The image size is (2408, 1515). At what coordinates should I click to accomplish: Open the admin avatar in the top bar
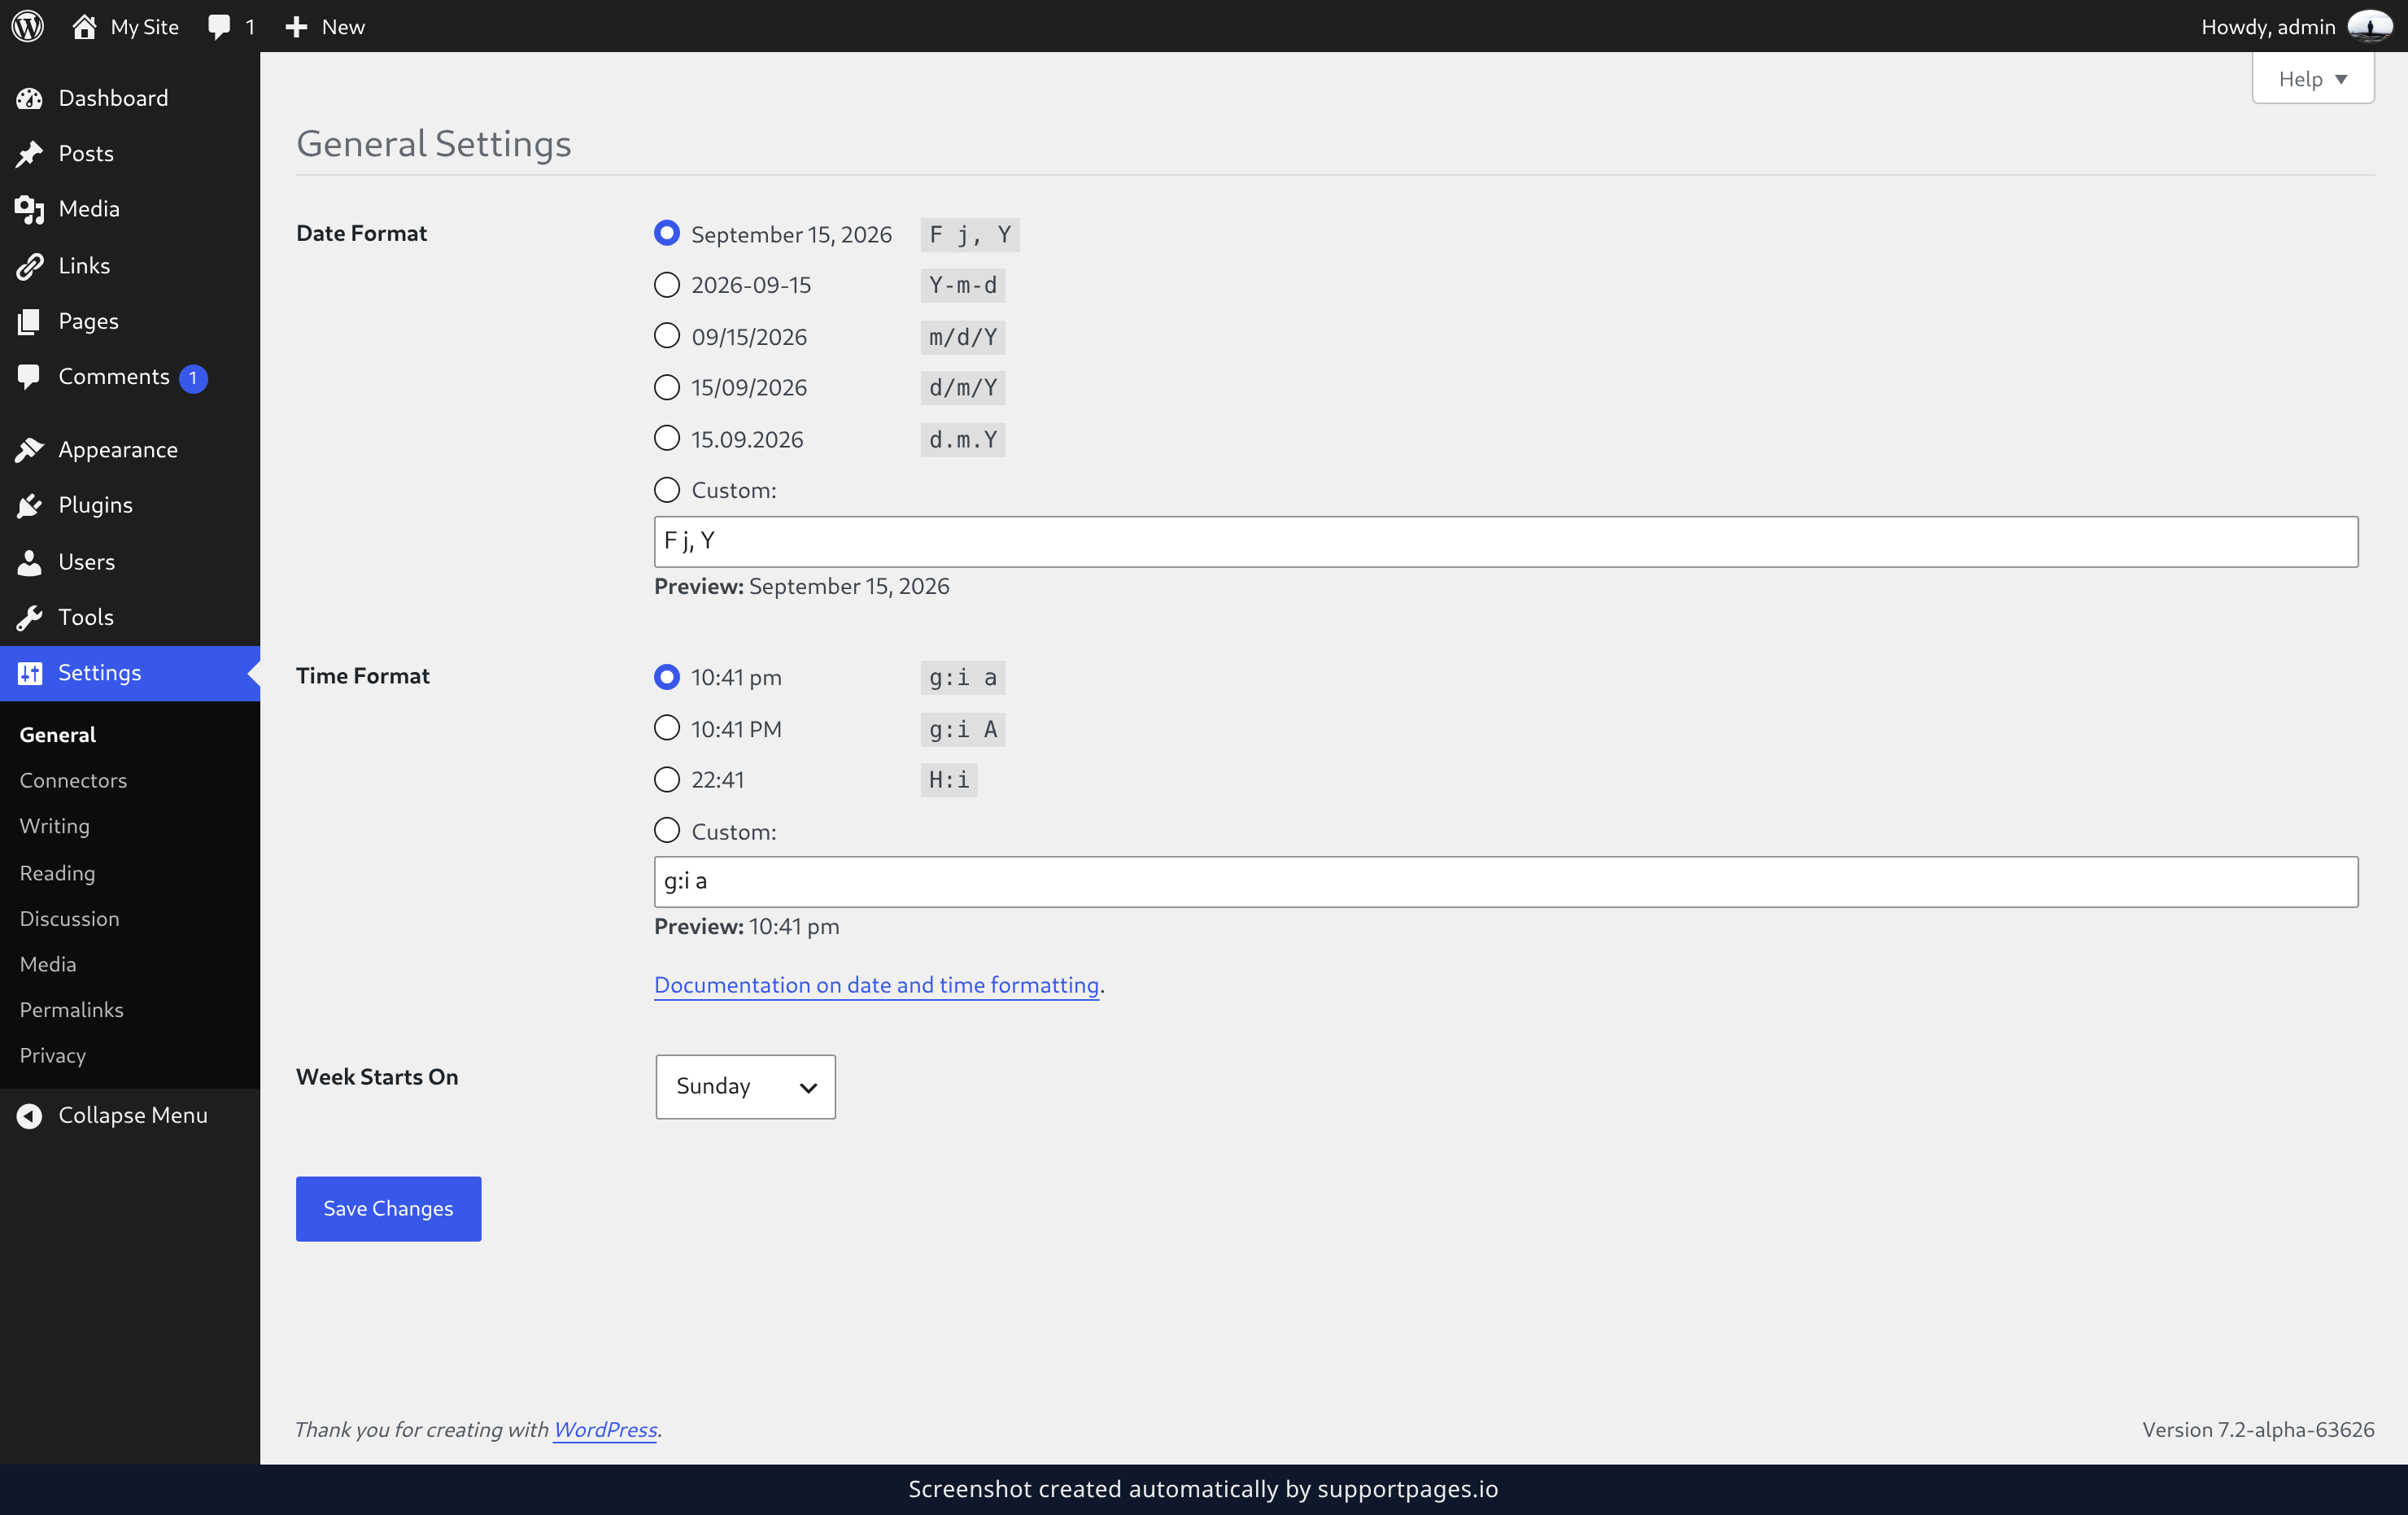click(x=2369, y=26)
